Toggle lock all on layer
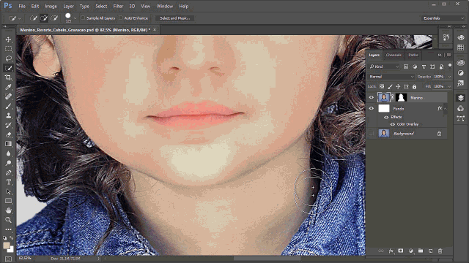Viewport: 469px width, 263px height. [414, 86]
